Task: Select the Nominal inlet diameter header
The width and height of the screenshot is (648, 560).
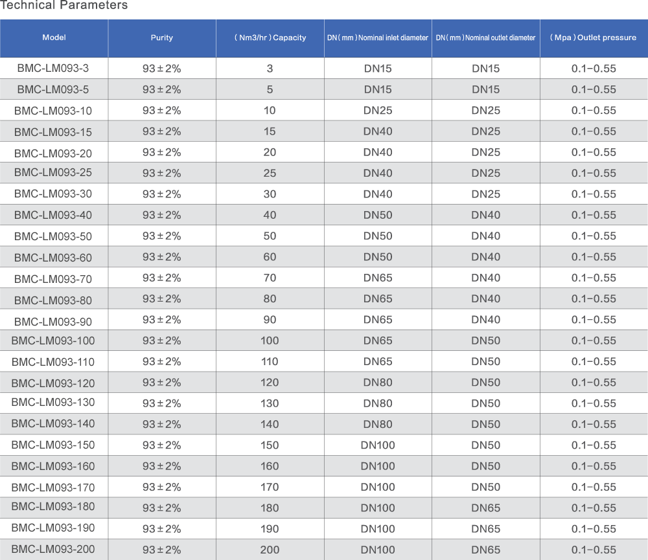Action: pos(378,38)
